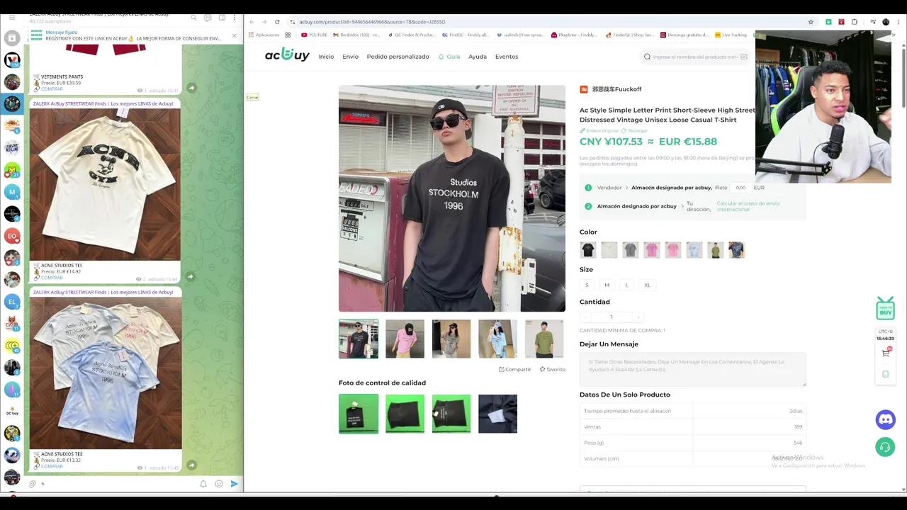Choose size M
Image resolution: width=907 pixels, height=510 pixels.
coord(607,285)
